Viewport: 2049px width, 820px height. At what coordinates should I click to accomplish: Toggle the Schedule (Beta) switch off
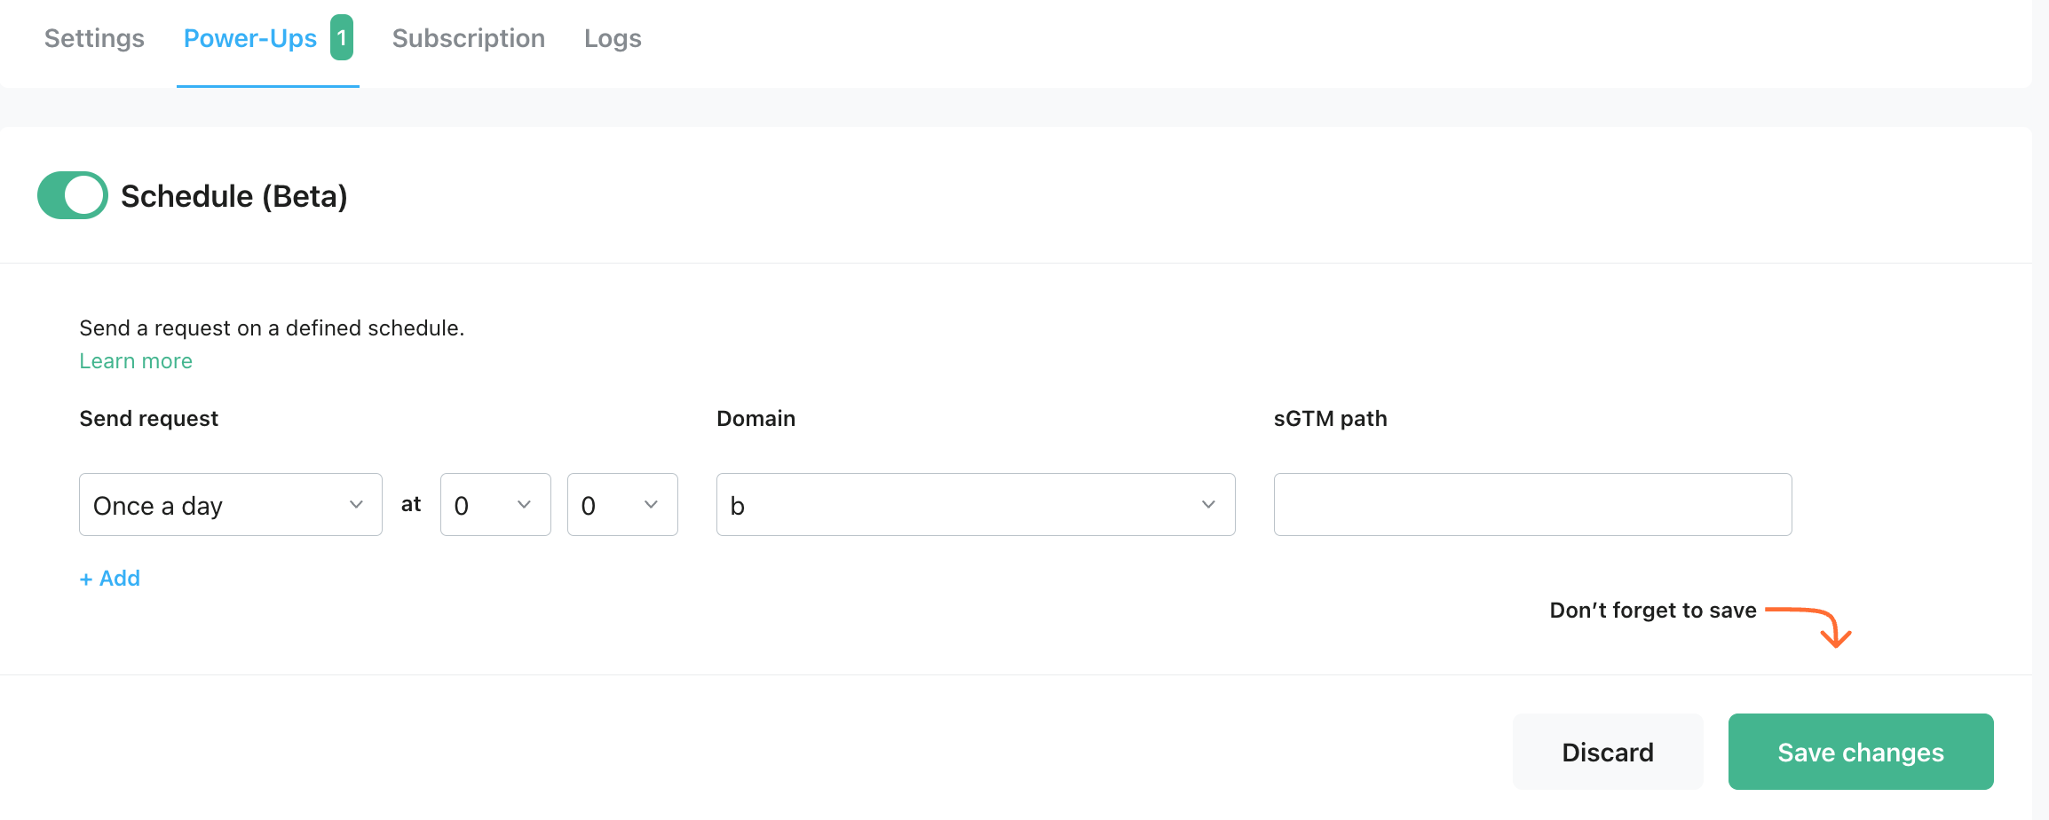coord(72,195)
